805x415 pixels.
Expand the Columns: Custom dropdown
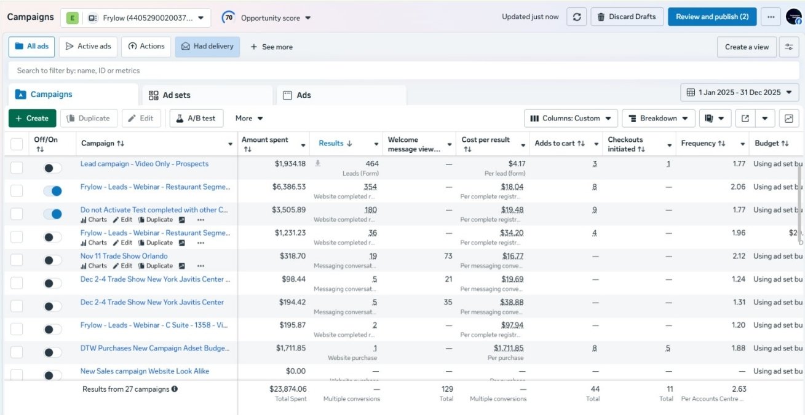[571, 118]
